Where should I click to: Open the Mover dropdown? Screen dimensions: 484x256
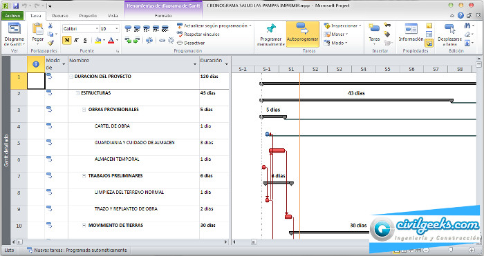(336, 35)
